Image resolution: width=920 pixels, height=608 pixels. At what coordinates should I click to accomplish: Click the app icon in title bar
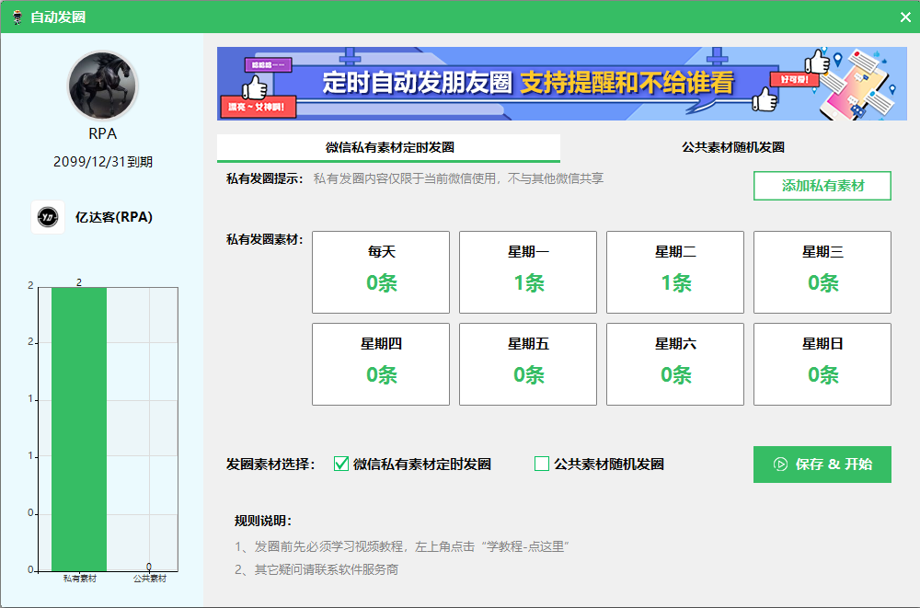pyautogui.click(x=17, y=17)
